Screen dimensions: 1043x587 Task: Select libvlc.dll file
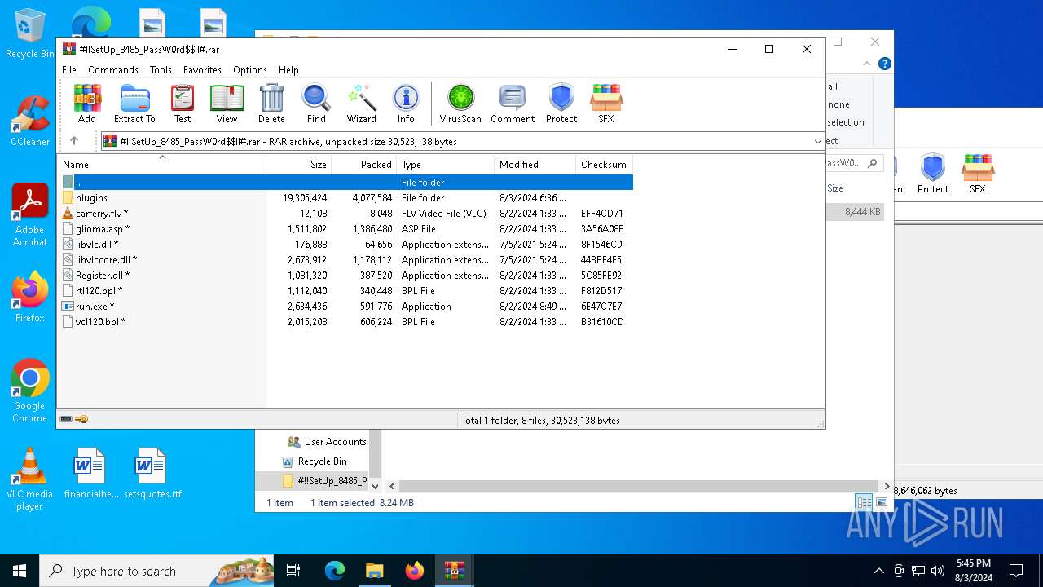coord(346,245)
